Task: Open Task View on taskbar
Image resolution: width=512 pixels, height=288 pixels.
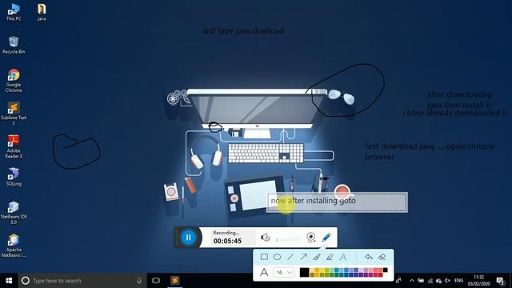Action: click(156, 281)
